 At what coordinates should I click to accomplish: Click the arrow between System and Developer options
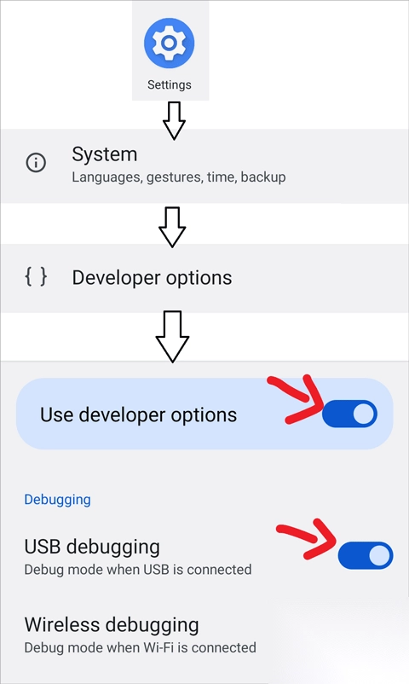pos(172,227)
